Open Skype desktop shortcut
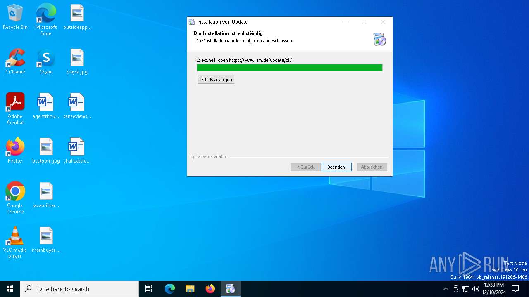The width and height of the screenshot is (529, 297). [x=46, y=61]
